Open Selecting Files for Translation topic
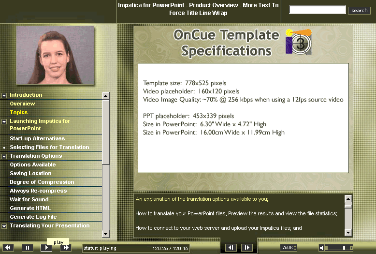The image size is (376, 254). [49, 147]
